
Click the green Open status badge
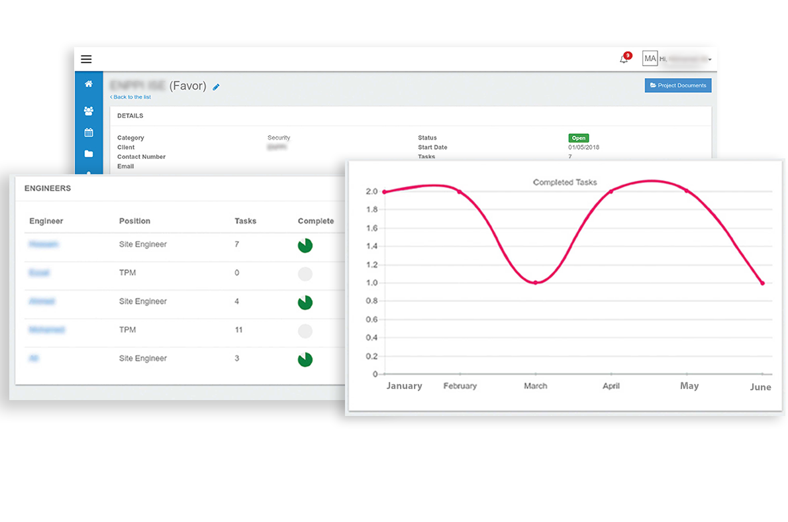pyautogui.click(x=578, y=138)
